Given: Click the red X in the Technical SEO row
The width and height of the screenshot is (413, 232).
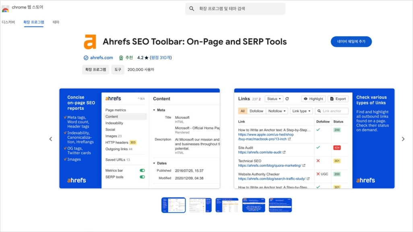Looking at the screenshot, I should point(318,161).
